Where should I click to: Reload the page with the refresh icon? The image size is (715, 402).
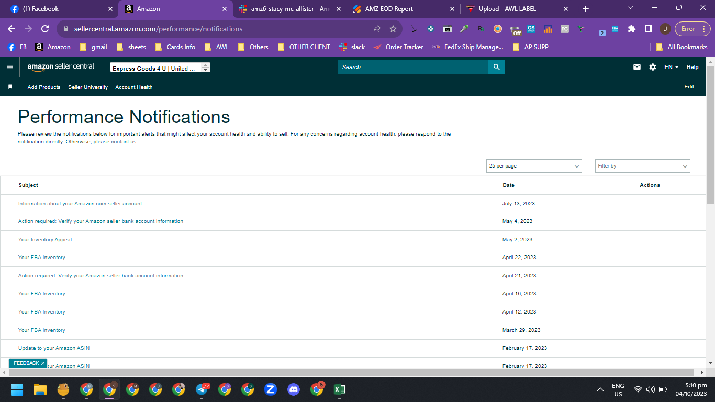[45, 29]
